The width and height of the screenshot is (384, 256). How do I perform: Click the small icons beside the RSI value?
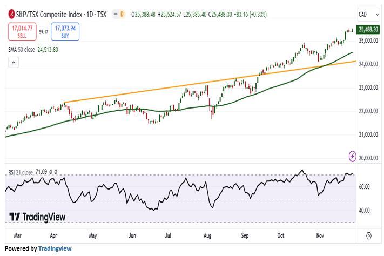(53, 172)
